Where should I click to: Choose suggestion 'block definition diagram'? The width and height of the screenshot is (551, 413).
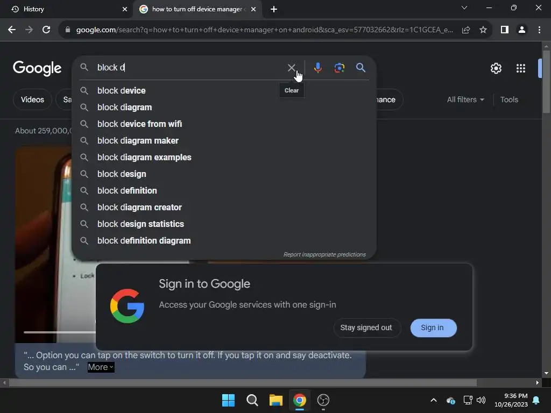tap(224, 241)
